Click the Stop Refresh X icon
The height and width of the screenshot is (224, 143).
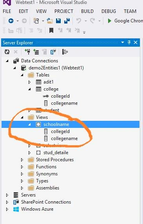16,52
